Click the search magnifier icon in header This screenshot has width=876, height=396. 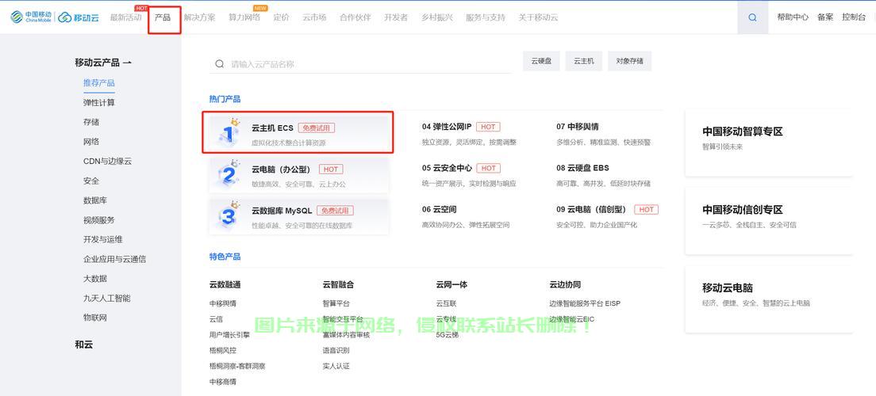[752, 17]
